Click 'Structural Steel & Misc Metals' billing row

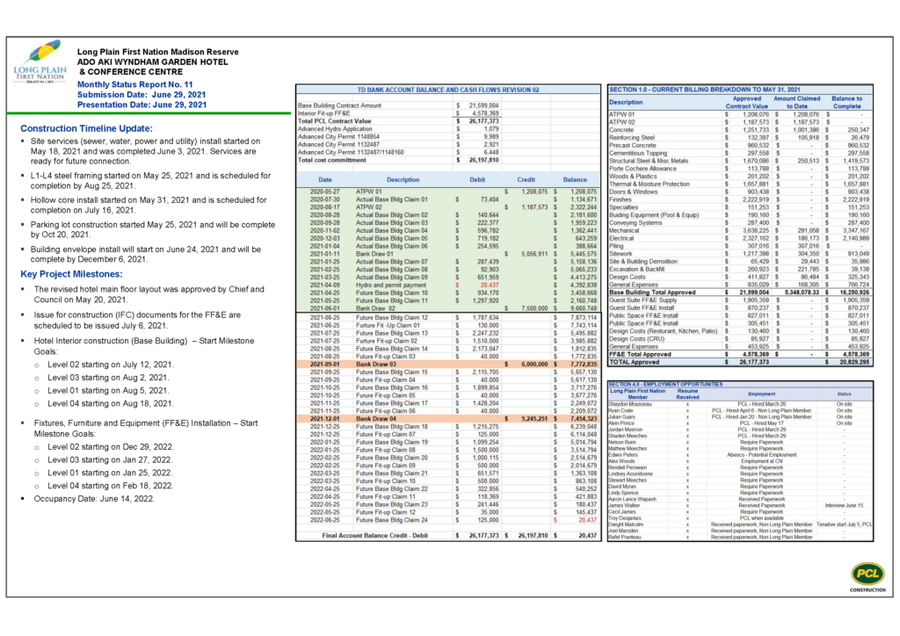point(740,161)
